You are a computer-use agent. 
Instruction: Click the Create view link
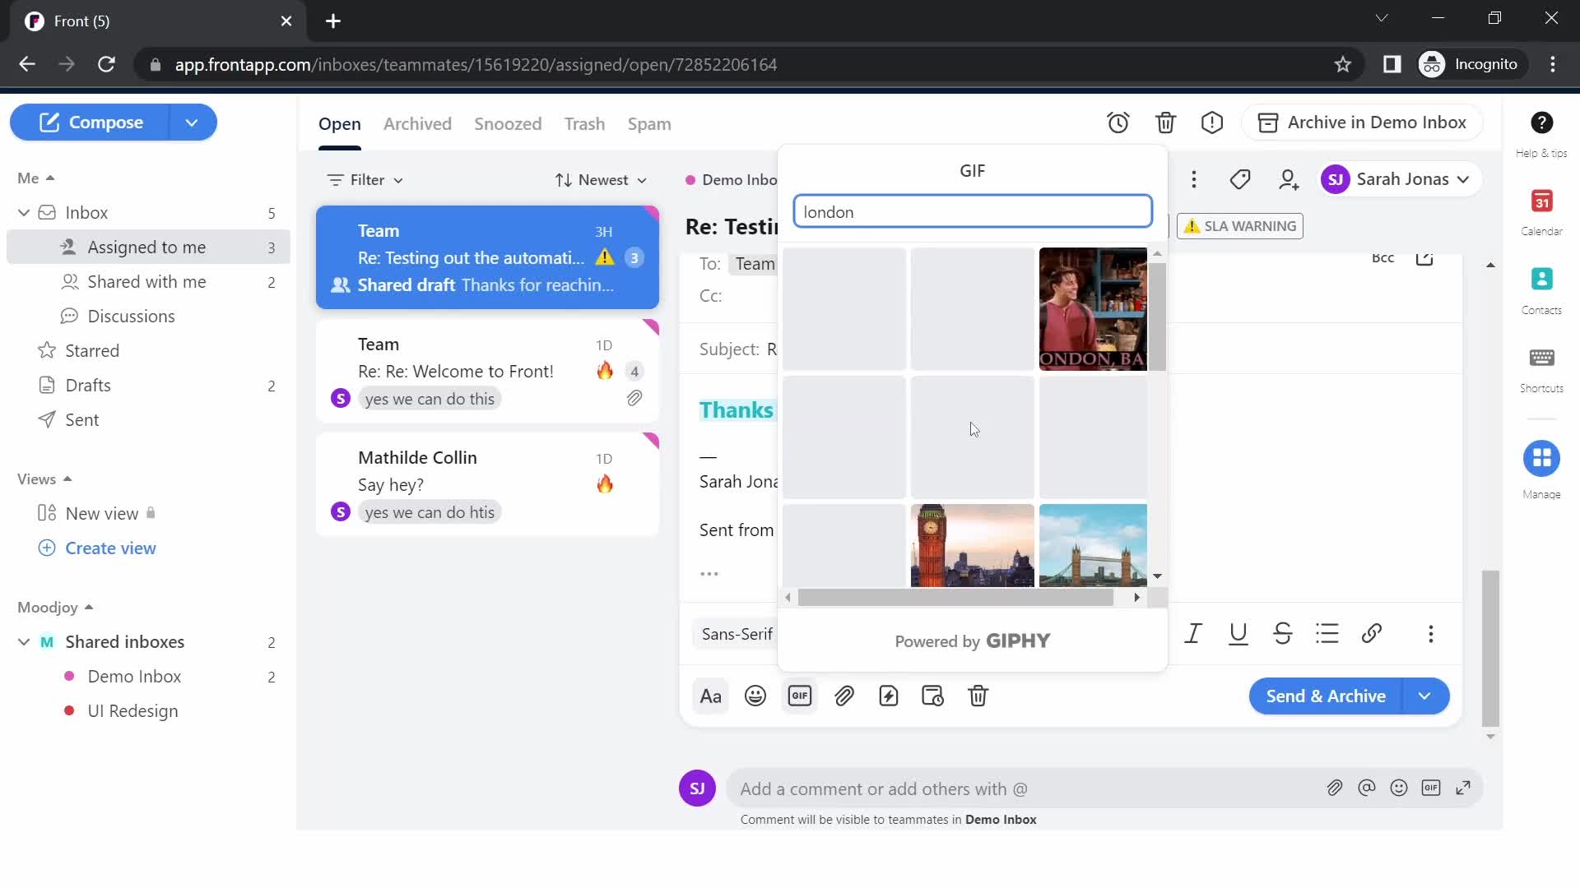110,548
